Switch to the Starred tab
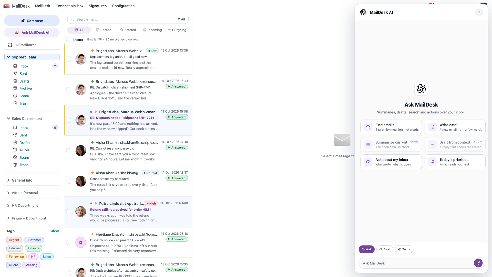 tap(128, 30)
